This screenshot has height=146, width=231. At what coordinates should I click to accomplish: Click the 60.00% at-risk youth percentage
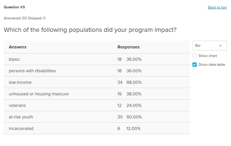tap(134, 117)
